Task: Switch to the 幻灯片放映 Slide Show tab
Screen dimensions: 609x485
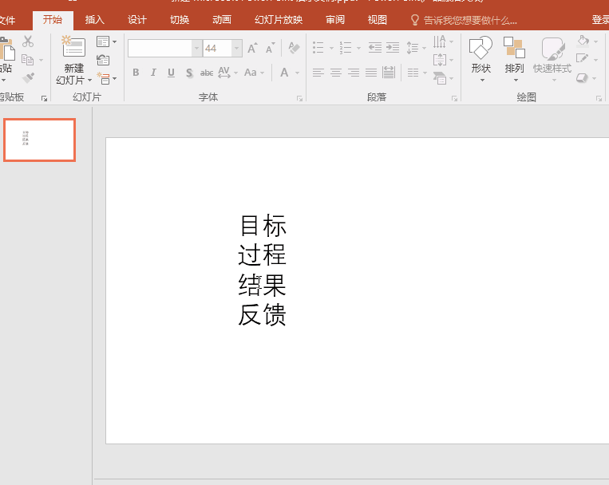Action: point(279,20)
